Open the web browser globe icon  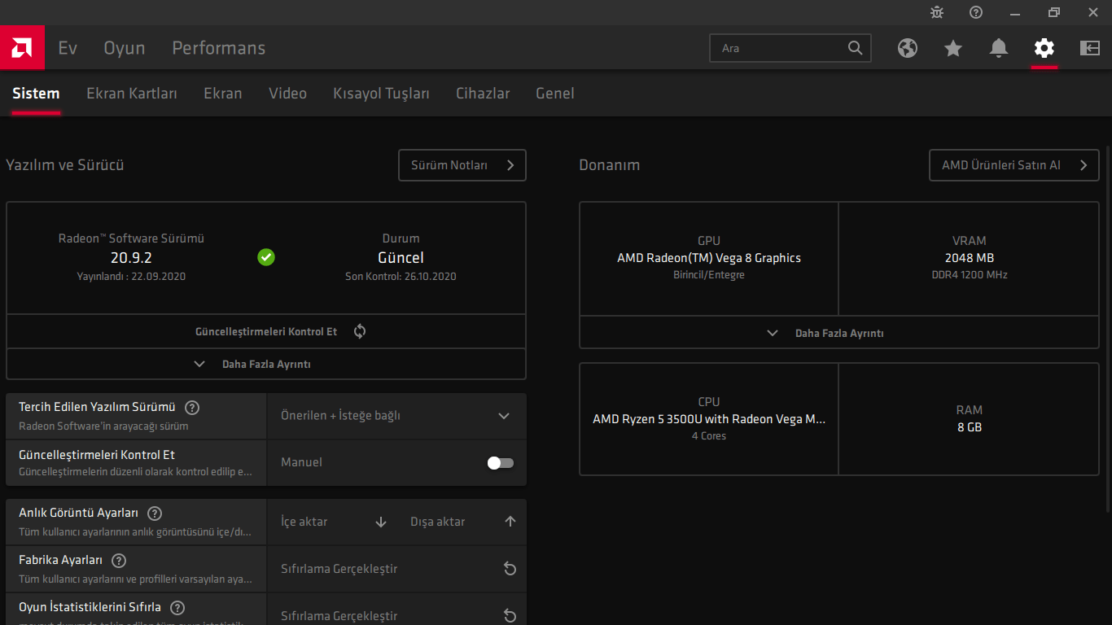(908, 48)
